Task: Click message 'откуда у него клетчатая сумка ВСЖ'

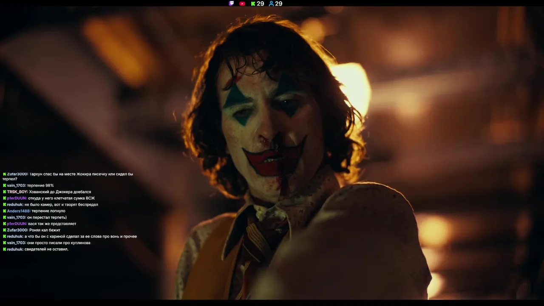Action: click(x=61, y=198)
